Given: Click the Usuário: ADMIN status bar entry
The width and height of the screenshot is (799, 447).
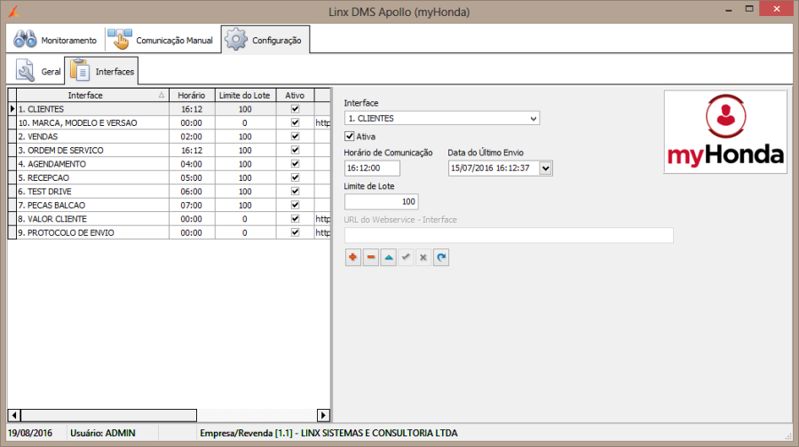Looking at the screenshot, I should tap(103, 434).
